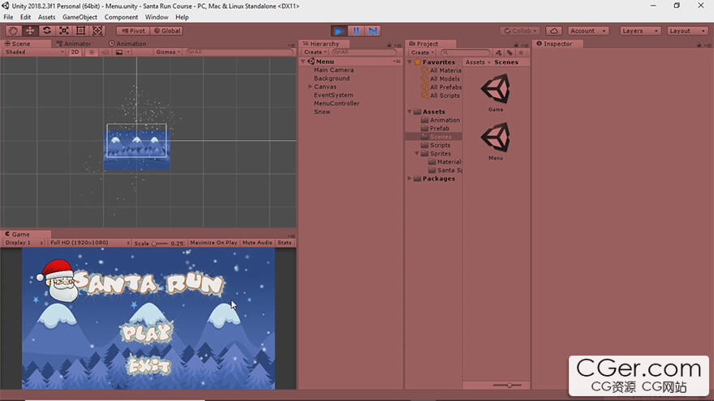Screen dimensions: 714x401
Task: Open the Prefab folder
Action: pos(436,128)
